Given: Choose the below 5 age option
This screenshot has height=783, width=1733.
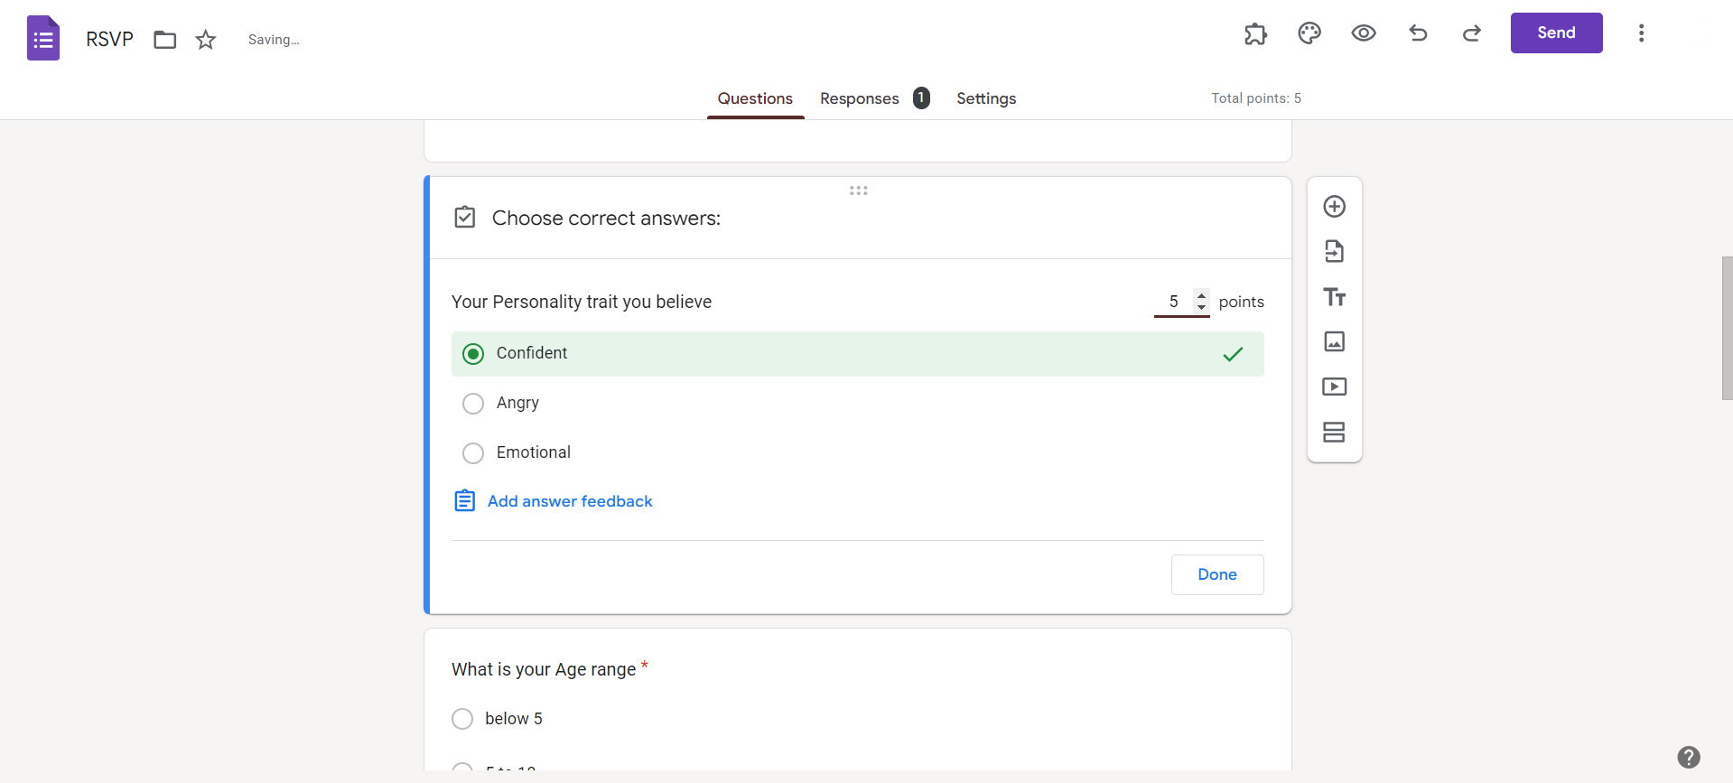Looking at the screenshot, I should [462, 719].
